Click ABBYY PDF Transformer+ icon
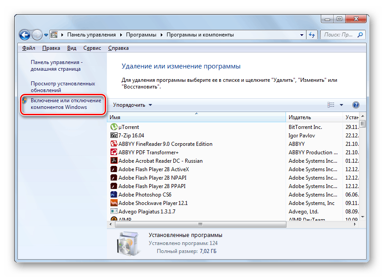Viewport: 384px width, 277px height. (114, 153)
